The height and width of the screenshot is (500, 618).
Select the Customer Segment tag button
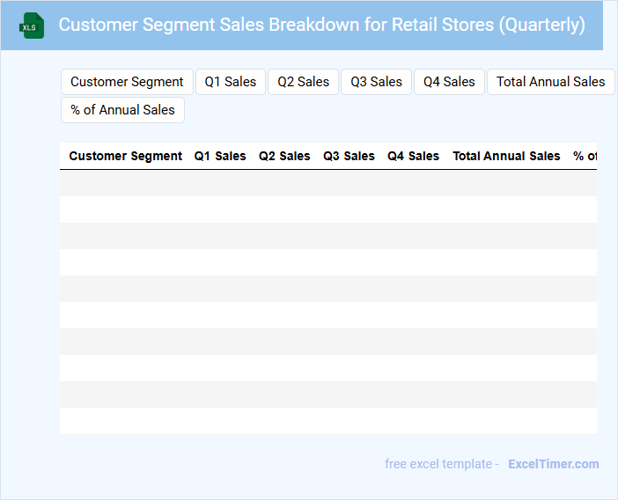pyautogui.click(x=127, y=82)
